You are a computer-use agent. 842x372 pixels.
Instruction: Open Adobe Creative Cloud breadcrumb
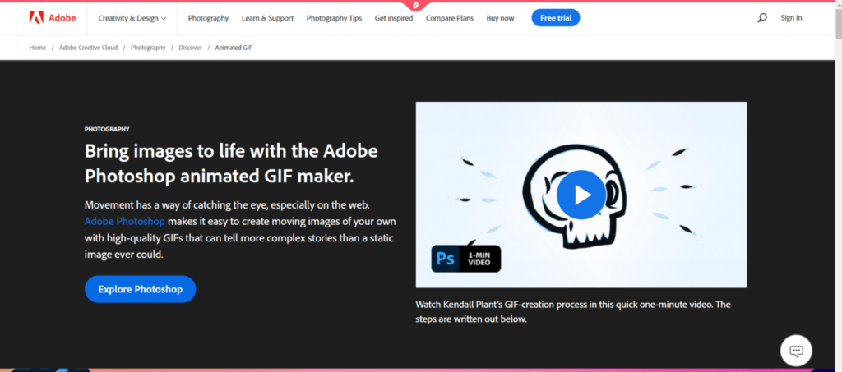[91, 48]
